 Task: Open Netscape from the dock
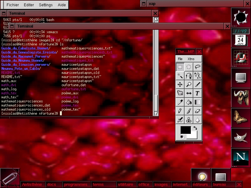click(240, 157)
